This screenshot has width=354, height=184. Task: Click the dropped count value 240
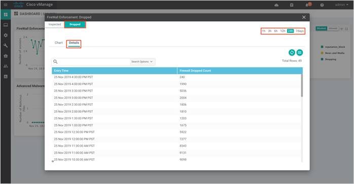pyautogui.click(x=182, y=77)
